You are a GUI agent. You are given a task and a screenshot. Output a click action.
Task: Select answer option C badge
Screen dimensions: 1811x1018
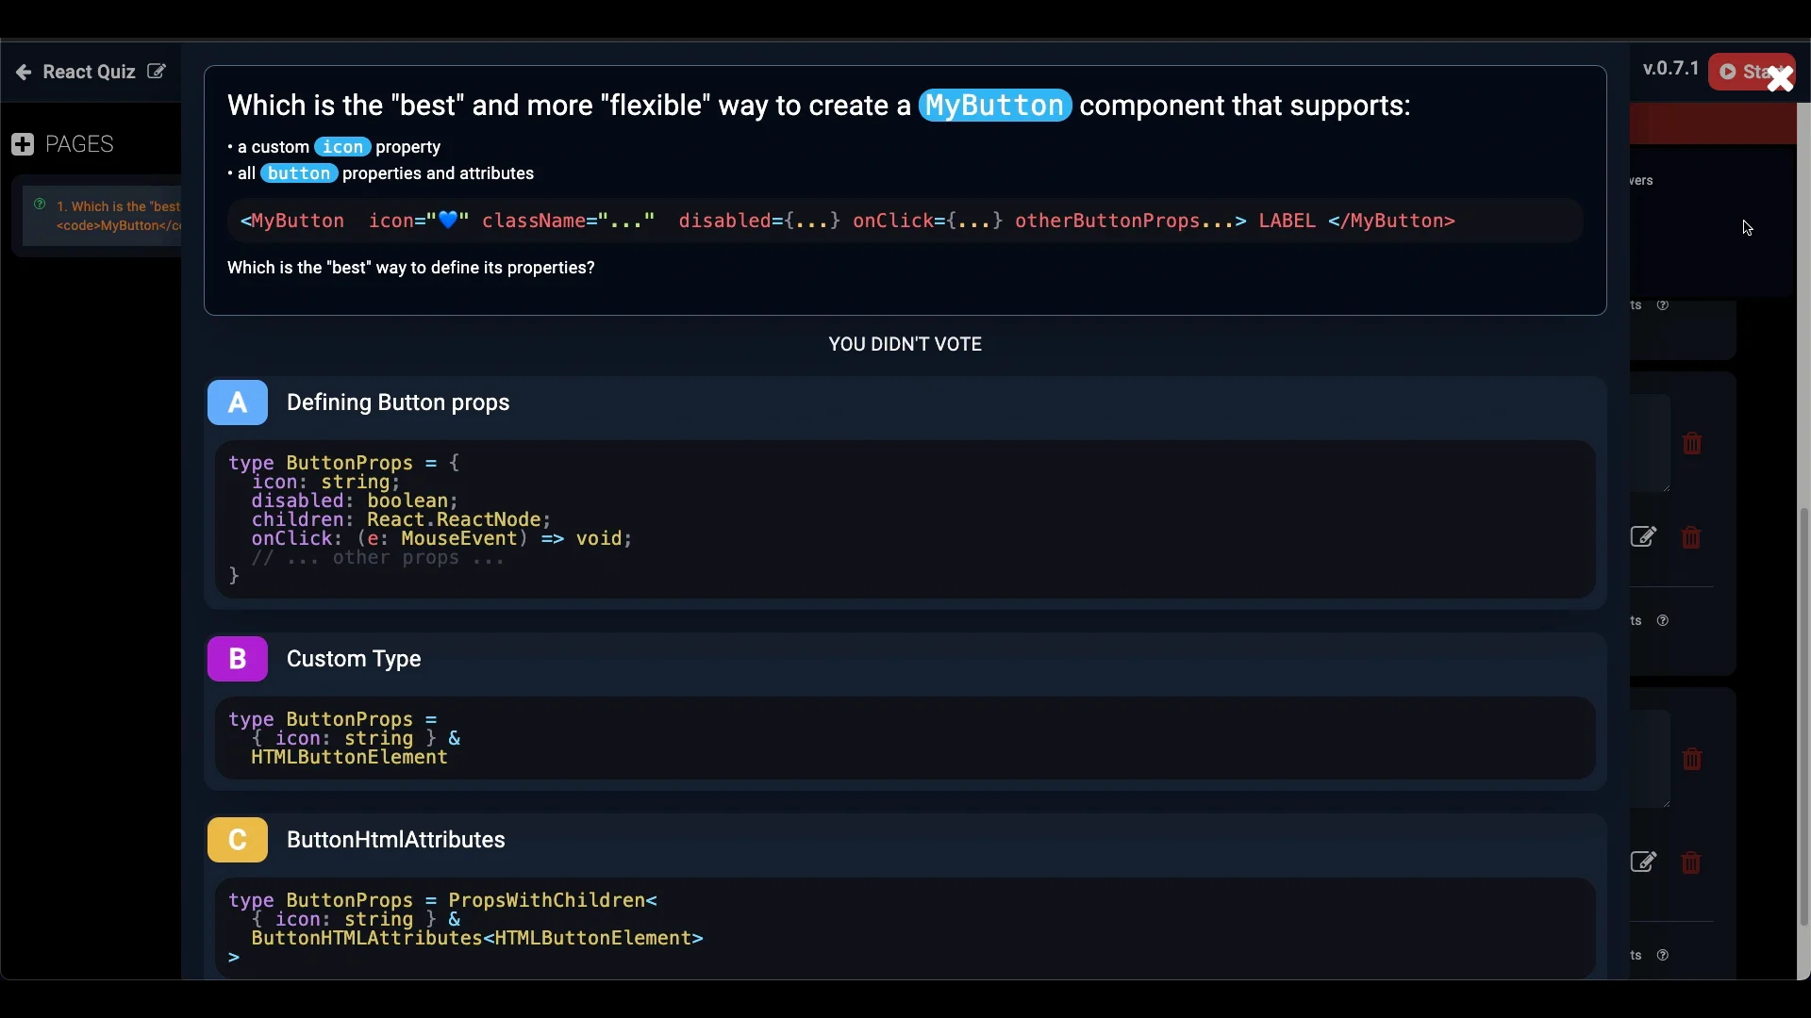237,840
